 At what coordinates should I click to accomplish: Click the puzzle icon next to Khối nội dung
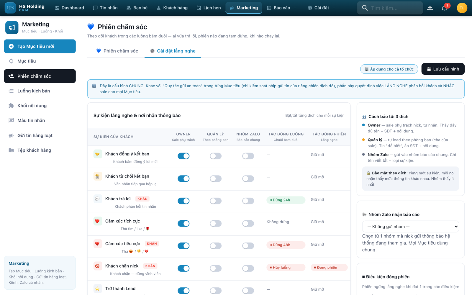coord(11,106)
